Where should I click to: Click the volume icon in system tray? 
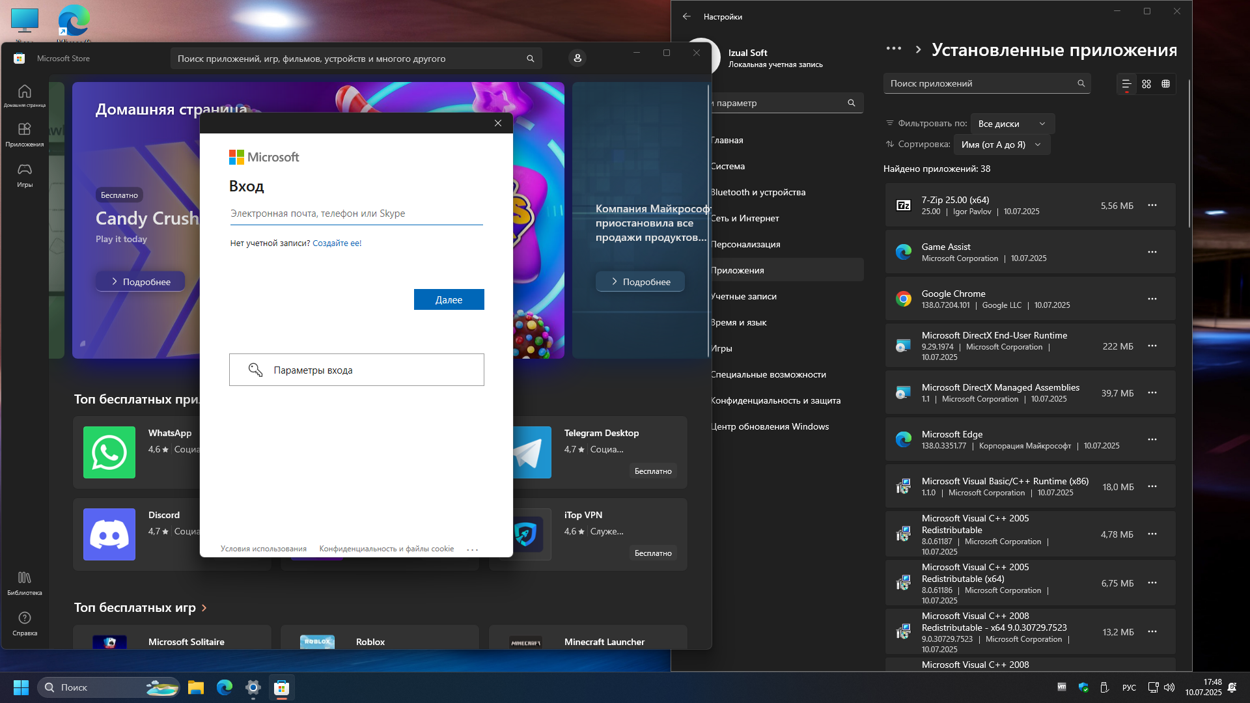click(x=1169, y=687)
